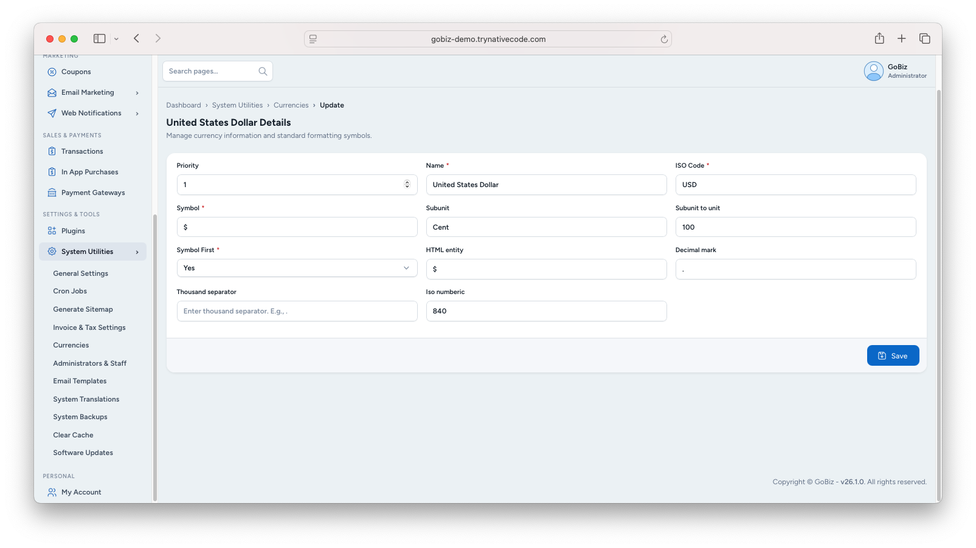Image resolution: width=976 pixels, height=548 pixels.
Task: Open General Settings submenu item
Action: (x=80, y=273)
